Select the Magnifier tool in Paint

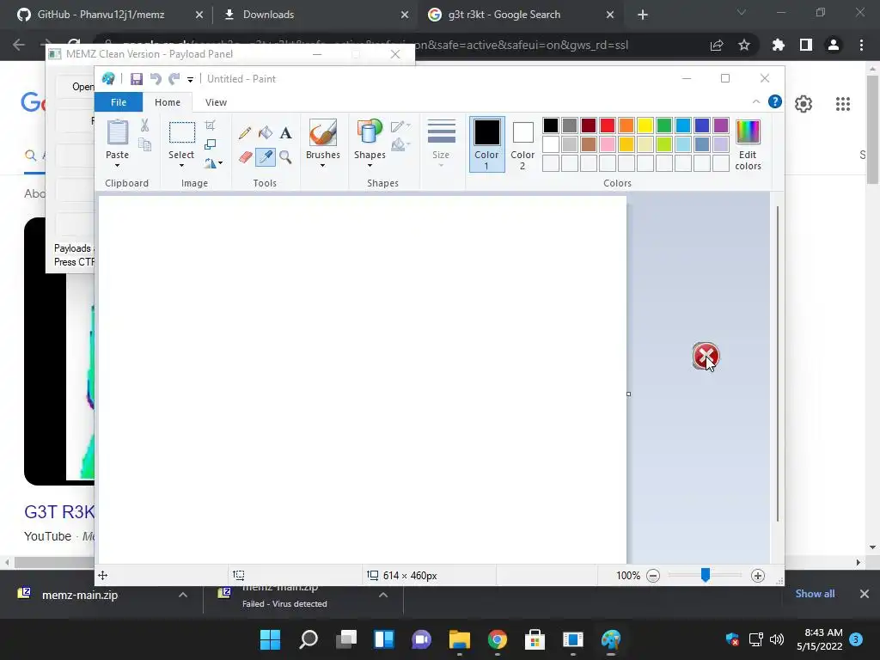click(x=285, y=157)
